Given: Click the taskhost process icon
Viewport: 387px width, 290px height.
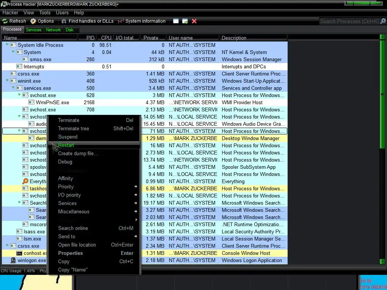Looking at the screenshot, I should coord(25,188).
